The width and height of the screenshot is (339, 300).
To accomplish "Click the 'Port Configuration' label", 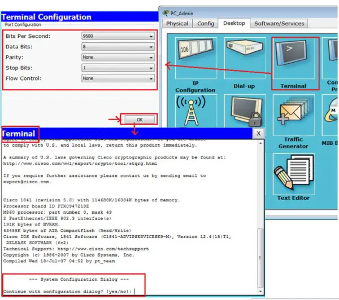I will 23,25.
